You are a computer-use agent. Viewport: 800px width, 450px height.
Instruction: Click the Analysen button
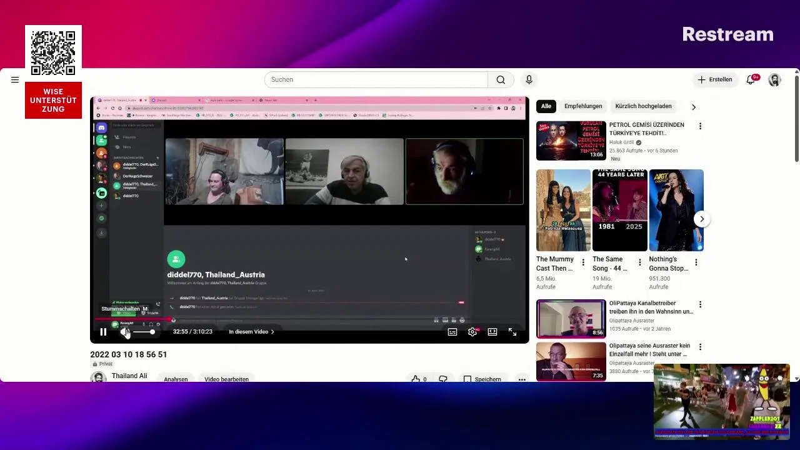point(176,379)
